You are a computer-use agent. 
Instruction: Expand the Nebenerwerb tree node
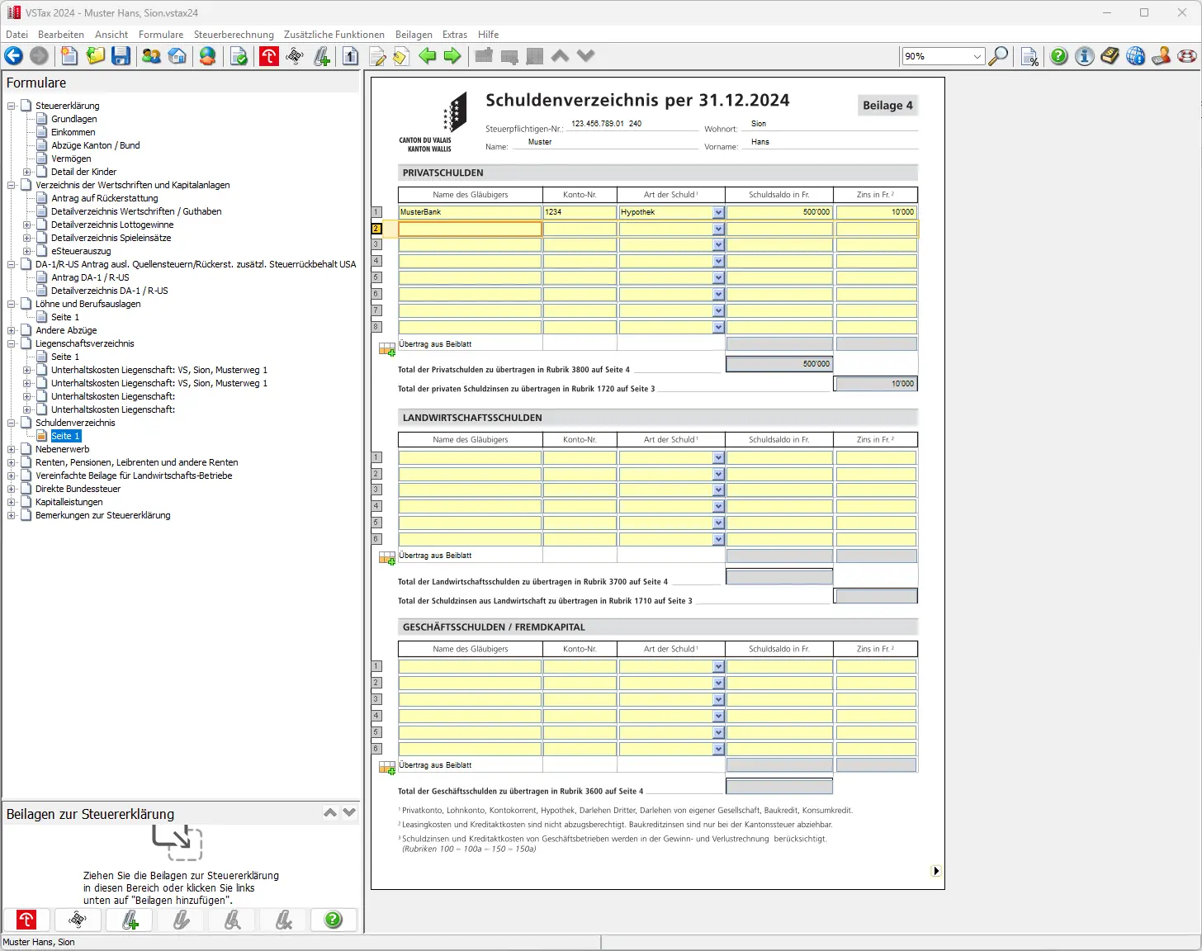click(12, 449)
